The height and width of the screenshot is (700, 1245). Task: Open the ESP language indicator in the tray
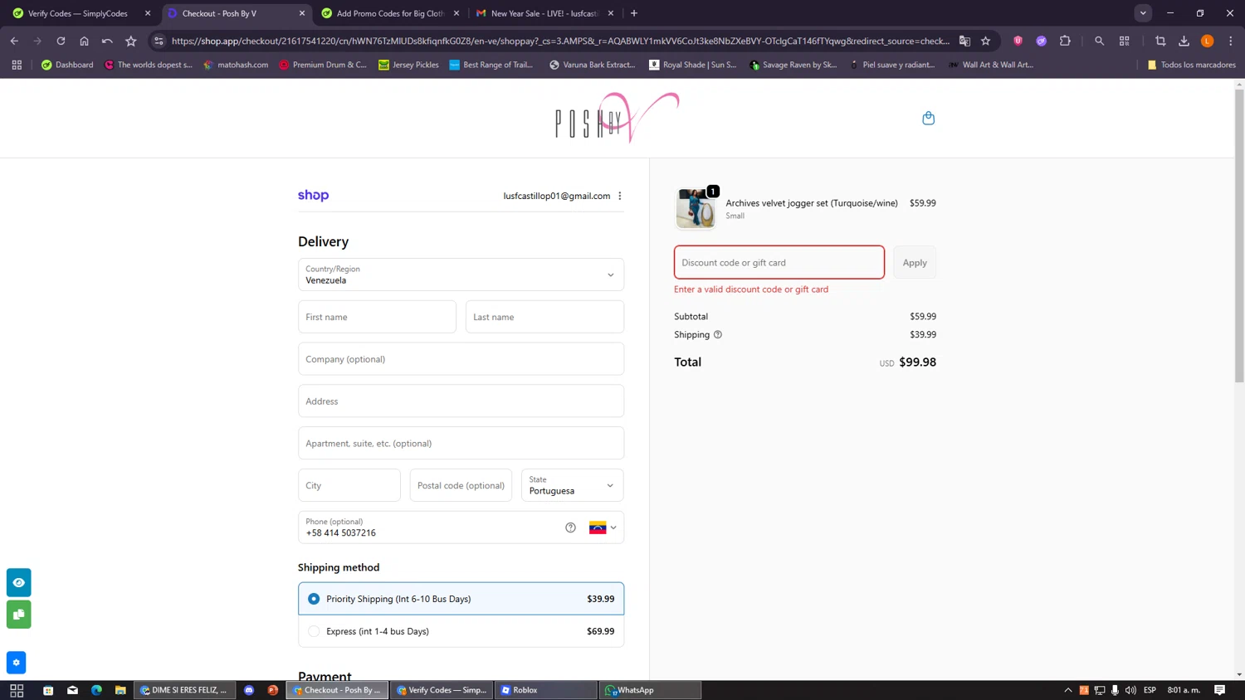(1150, 690)
